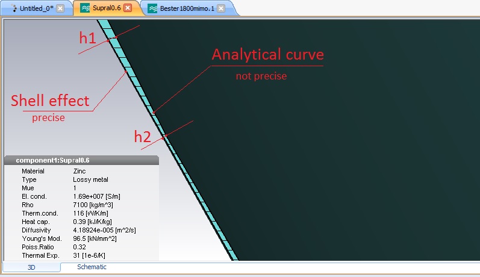
Task: Switch to the Bester1800mimo.1 tab
Action: click(x=187, y=8)
